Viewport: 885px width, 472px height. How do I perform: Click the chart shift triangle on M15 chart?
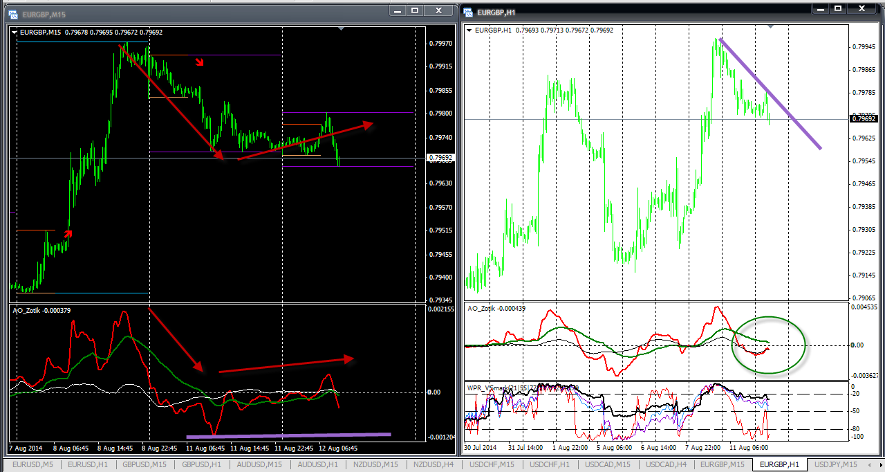point(340,29)
